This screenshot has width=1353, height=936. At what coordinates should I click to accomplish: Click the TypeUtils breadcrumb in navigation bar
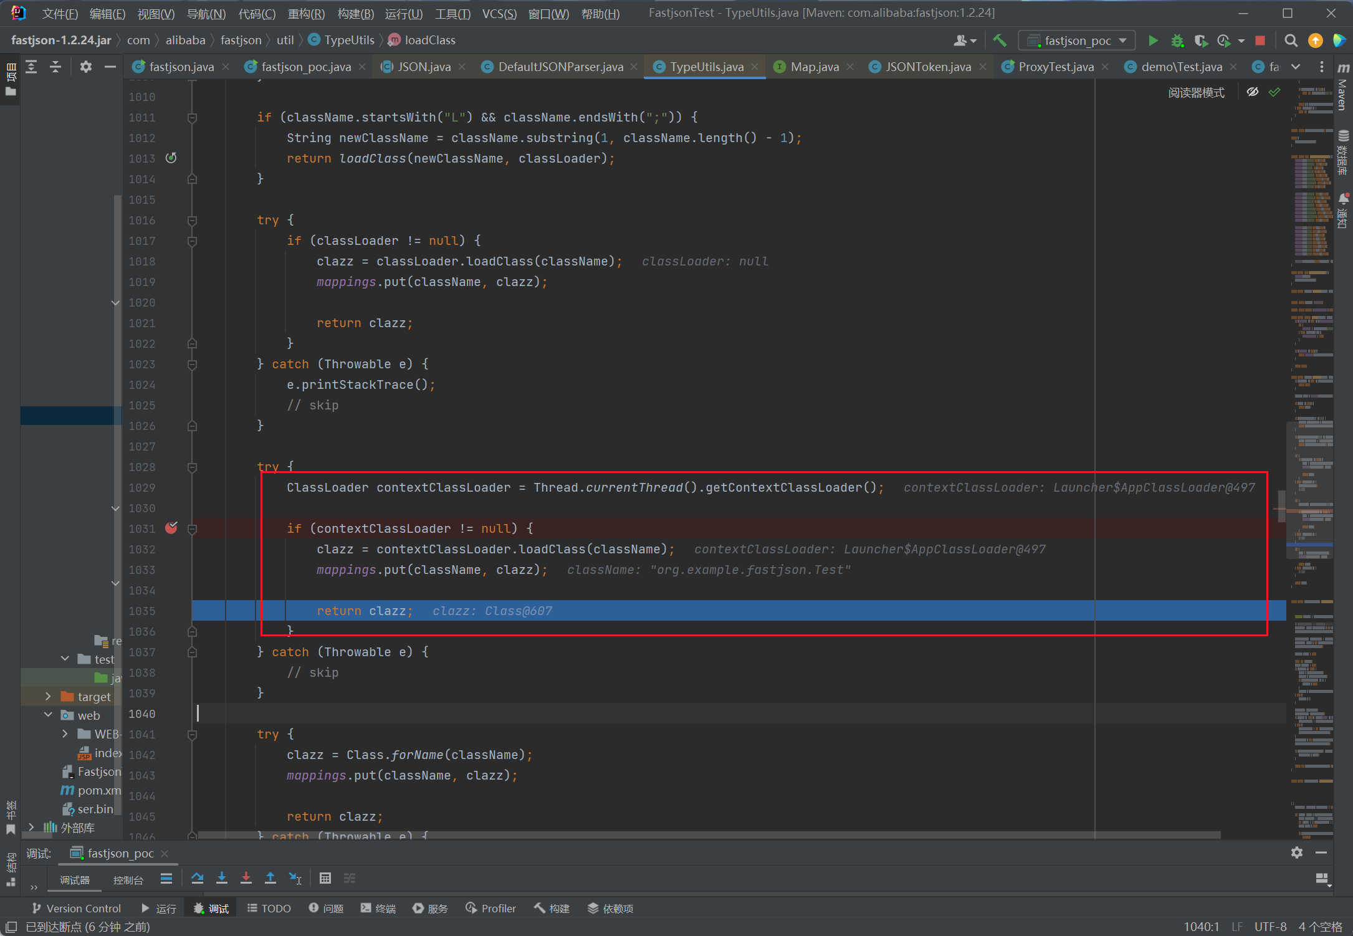click(x=348, y=40)
